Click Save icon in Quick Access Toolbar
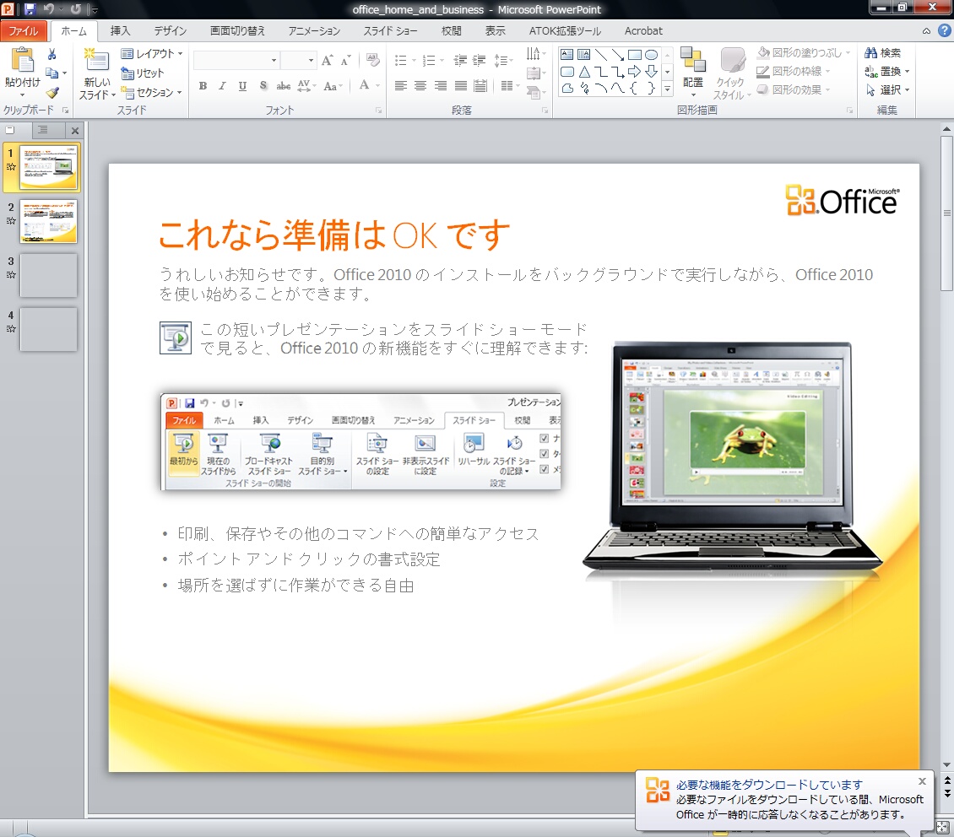The image size is (954, 837). click(x=30, y=9)
